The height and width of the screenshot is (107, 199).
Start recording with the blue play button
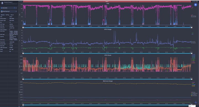tap(196, 5)
